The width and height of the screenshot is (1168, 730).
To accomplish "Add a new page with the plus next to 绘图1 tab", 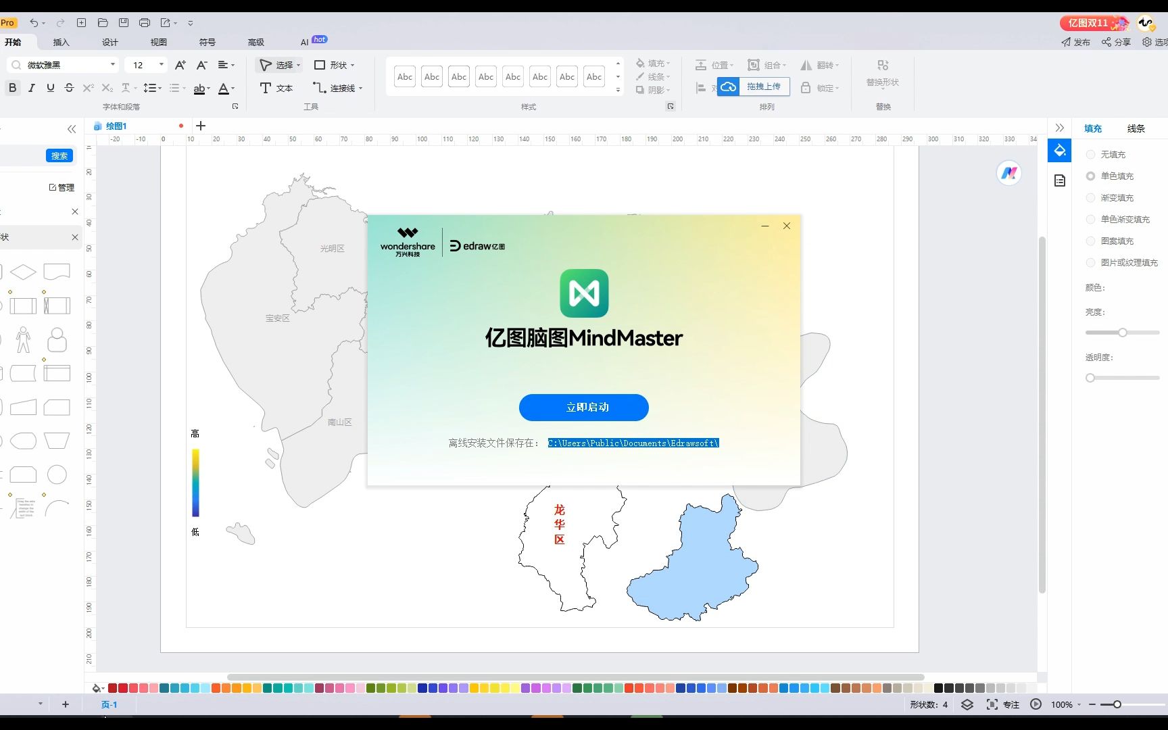I will point(200,126).
